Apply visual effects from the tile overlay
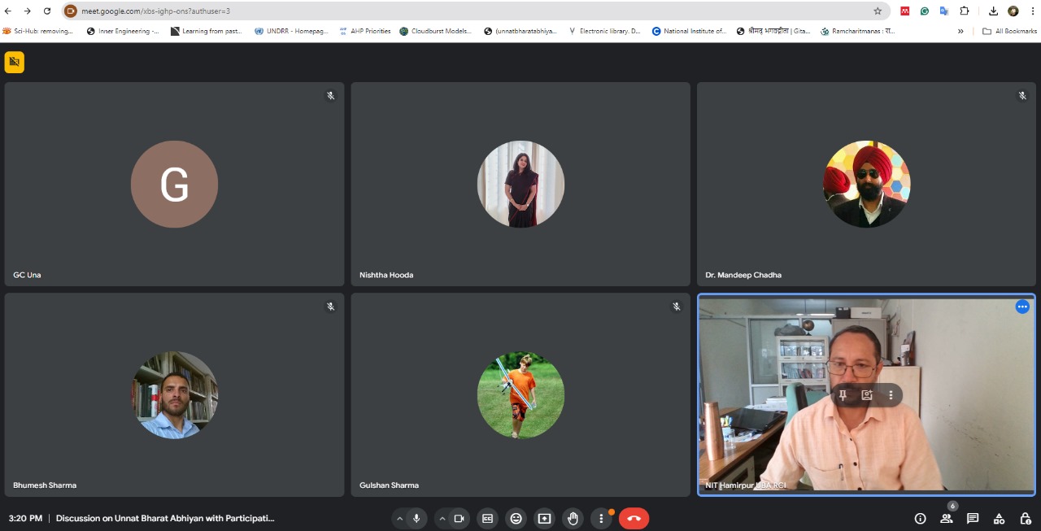The width and height of the screenshot is (1041, 531). click(867, 395)
